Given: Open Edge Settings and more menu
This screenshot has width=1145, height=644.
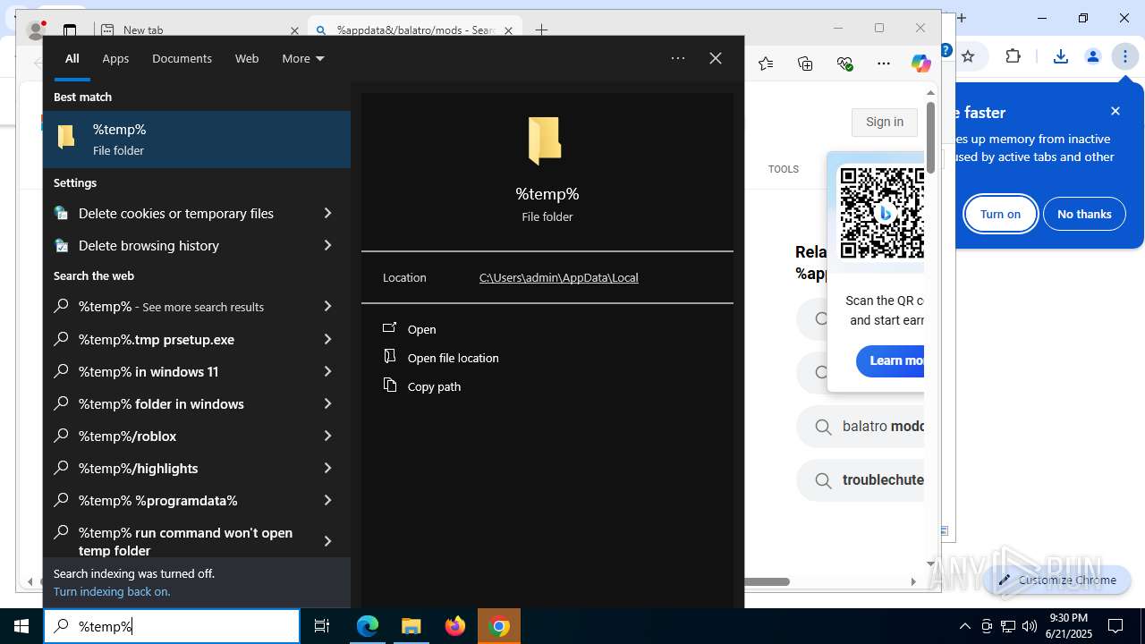Looking at the screenshot, I should pos(884,63).
